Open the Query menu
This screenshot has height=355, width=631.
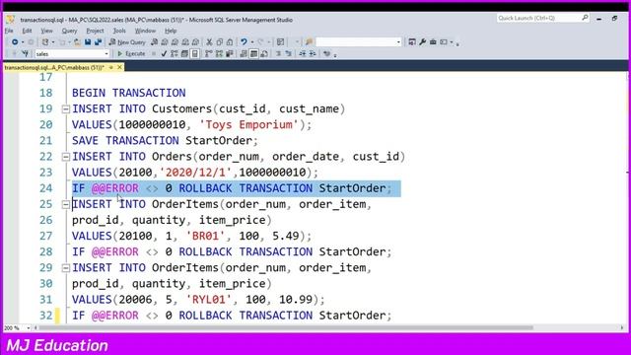click(69, 31)
